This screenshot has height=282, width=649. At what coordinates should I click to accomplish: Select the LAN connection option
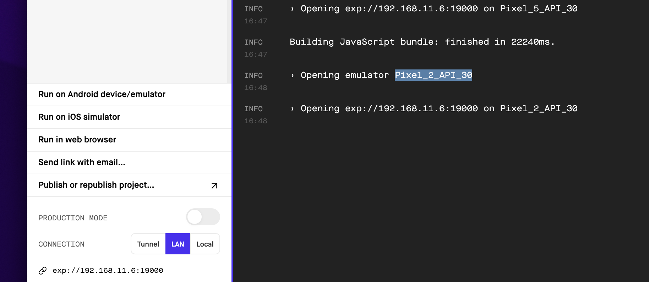[x=178, y=244]
